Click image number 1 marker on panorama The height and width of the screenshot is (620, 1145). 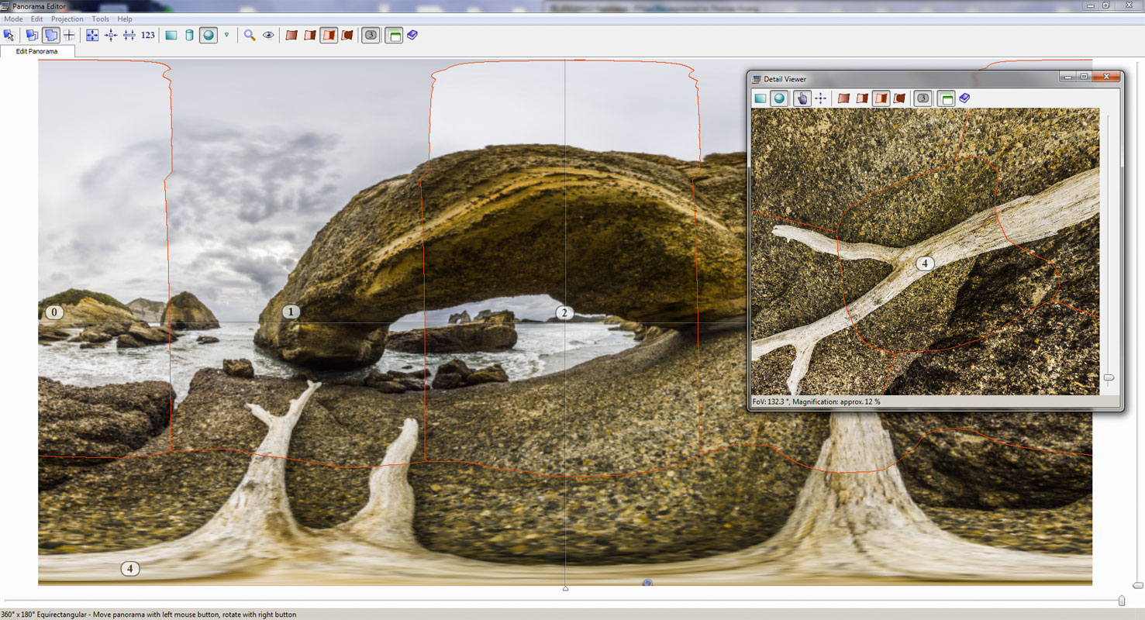290,312
